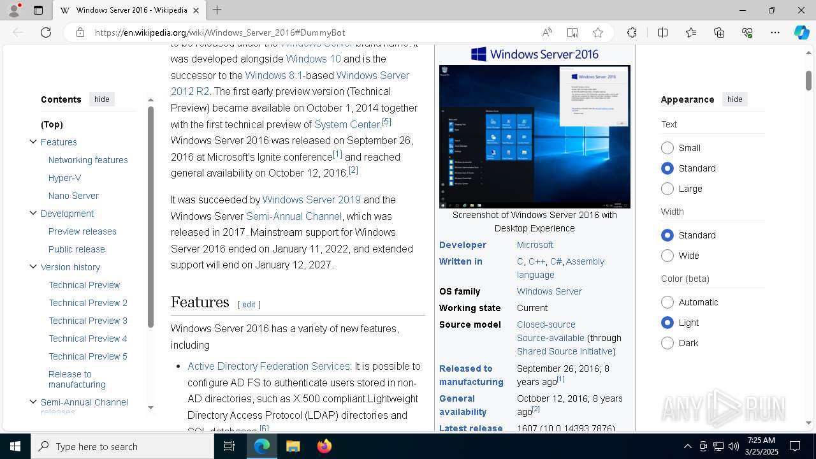The width and height of the screenshot is (816, 459).
Task: Choose Automatic color mode
Action: coord(667,302)
